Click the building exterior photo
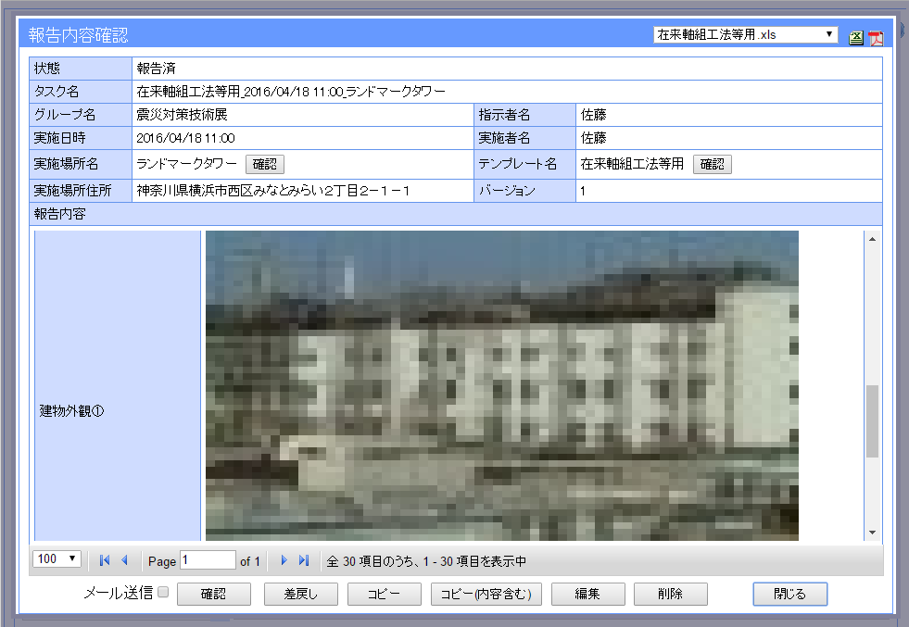 pos(502,386)
